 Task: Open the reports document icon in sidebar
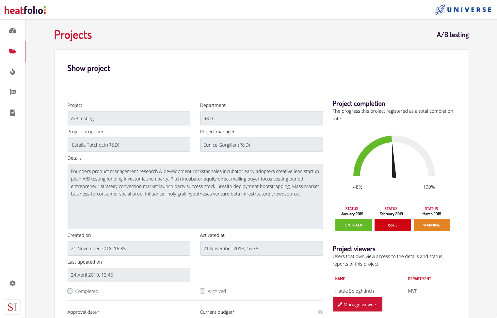point(12,112)
